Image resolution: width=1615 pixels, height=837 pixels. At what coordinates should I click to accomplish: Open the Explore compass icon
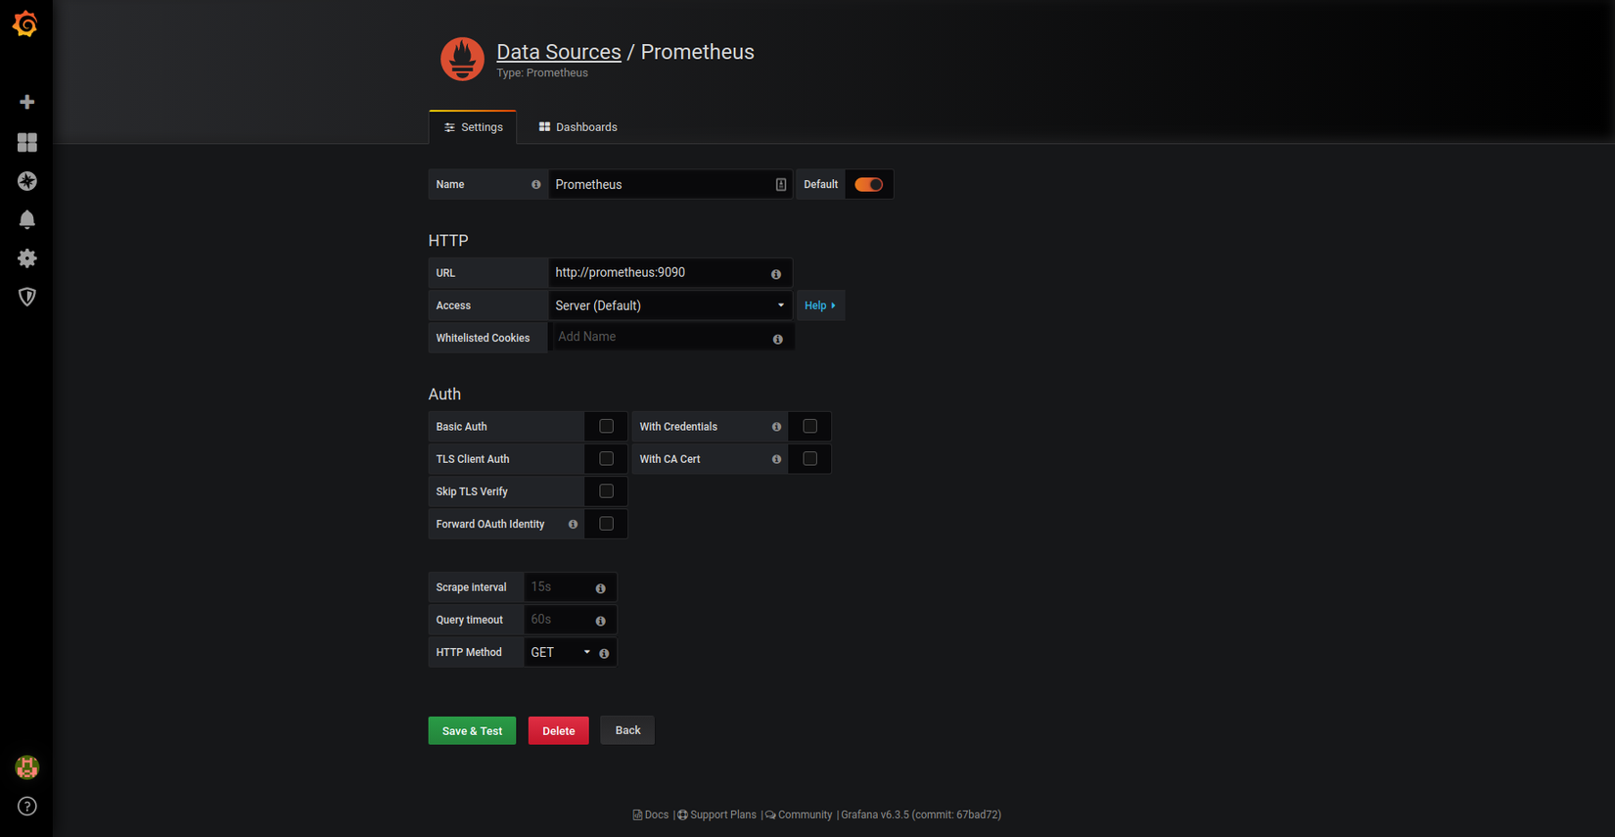click(x=27, y=181)
